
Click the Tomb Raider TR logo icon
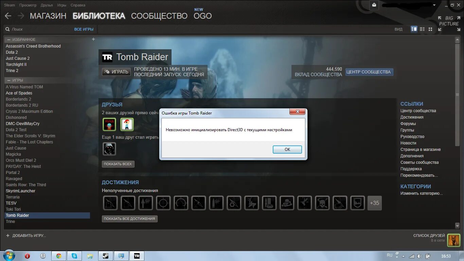point(107,57)
